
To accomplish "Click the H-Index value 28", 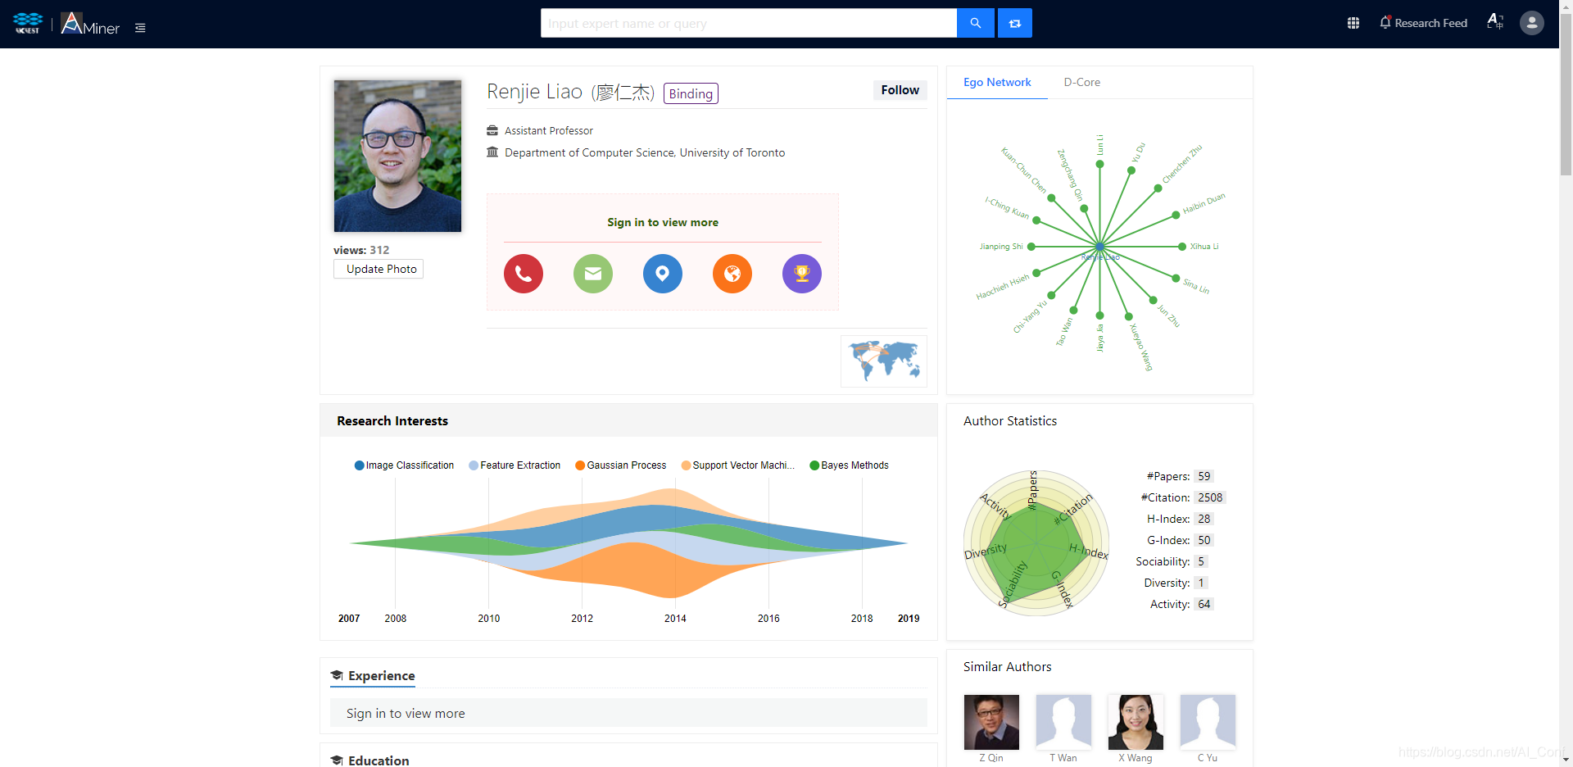I will pos(1204,519).
